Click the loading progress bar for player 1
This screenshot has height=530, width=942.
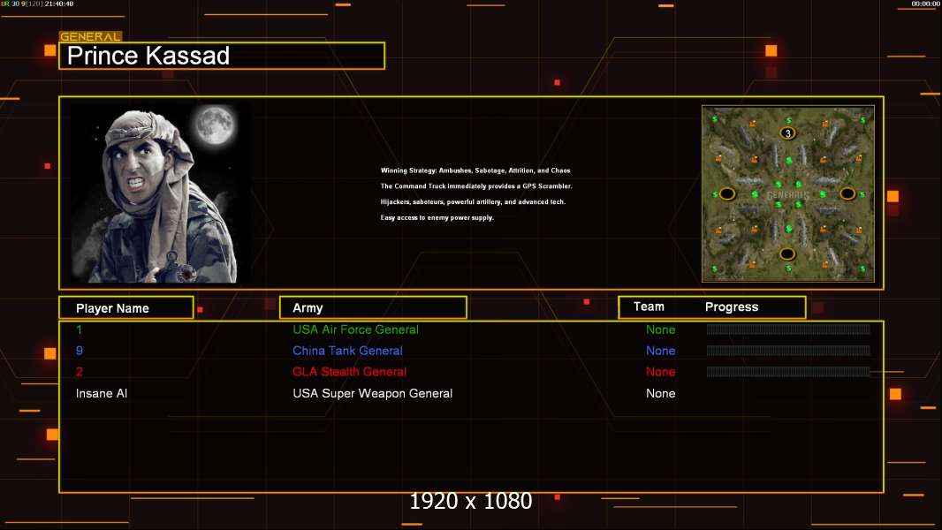(788, 329)
